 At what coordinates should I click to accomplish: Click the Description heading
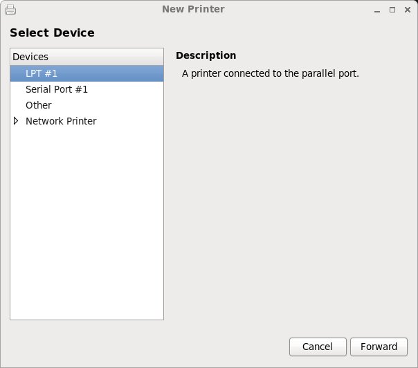coord(206,55)
